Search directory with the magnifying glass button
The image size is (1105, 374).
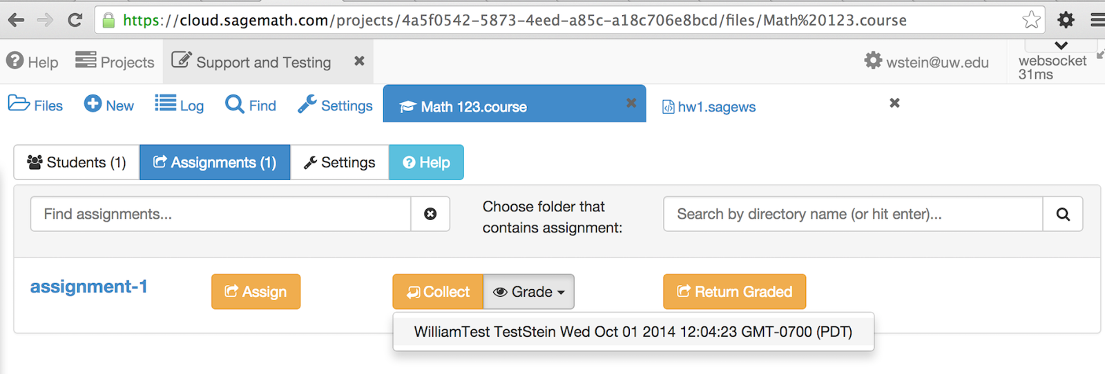(x=1063, y=214)
